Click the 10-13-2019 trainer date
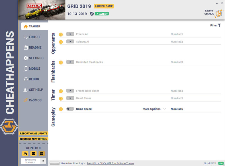225x166 pixels. [77, 14]
